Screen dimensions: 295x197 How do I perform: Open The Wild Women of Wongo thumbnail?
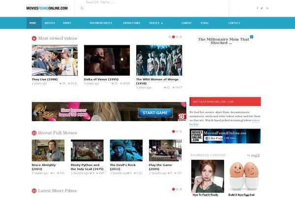point(159,60)
